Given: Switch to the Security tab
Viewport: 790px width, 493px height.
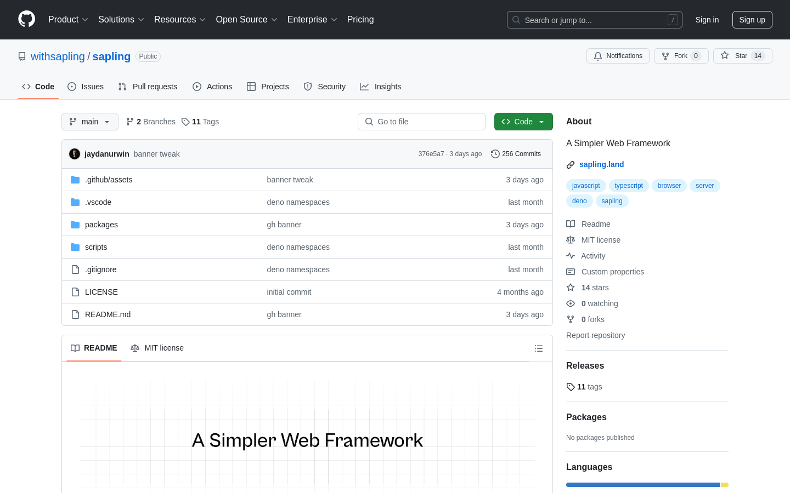Looking at the screenshot, I should (325, 87).
